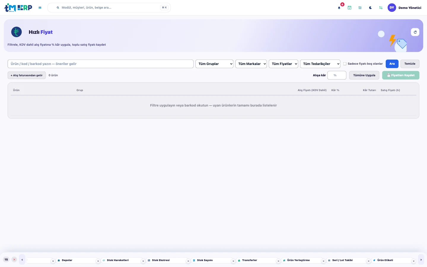Image resolution: width=427 pixels, height=267 pixels.
Task: Enable 'Sadece fiyatı boş olanlar' checkbox
Action: [345, 64]
